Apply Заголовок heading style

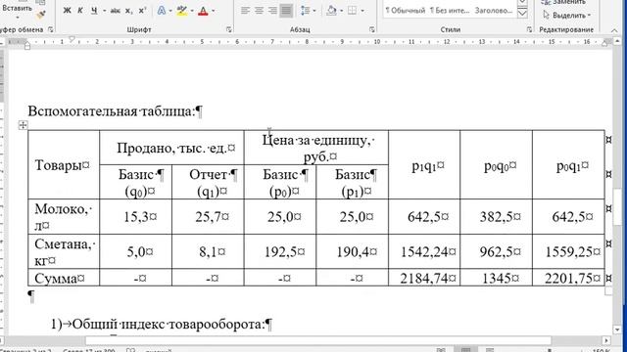494,11
